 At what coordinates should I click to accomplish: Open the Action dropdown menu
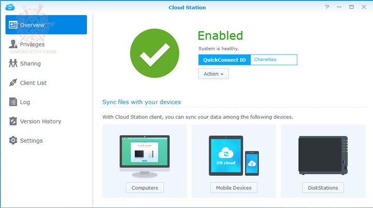point(213,74)
